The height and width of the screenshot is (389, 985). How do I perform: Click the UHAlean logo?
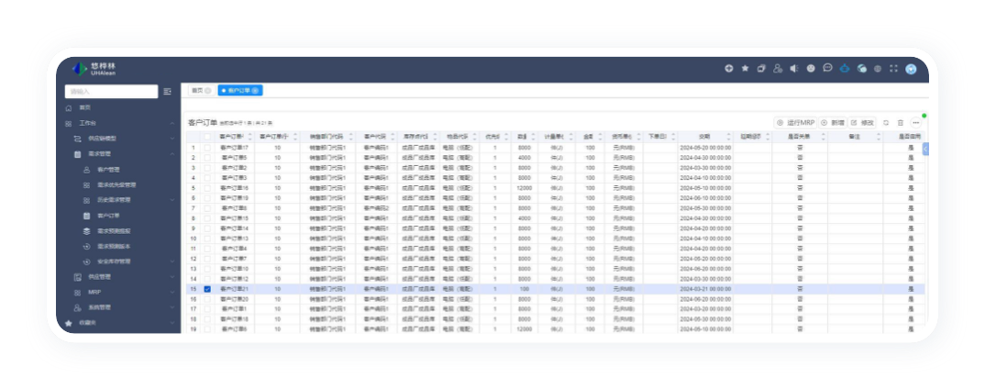pyautogui.click(x=94, y=69)
